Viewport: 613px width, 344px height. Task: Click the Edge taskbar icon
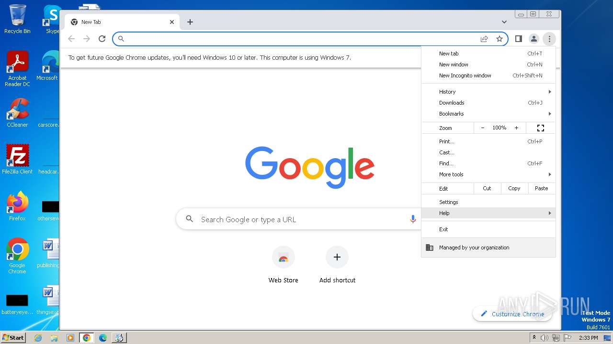(x=103, y=338)
